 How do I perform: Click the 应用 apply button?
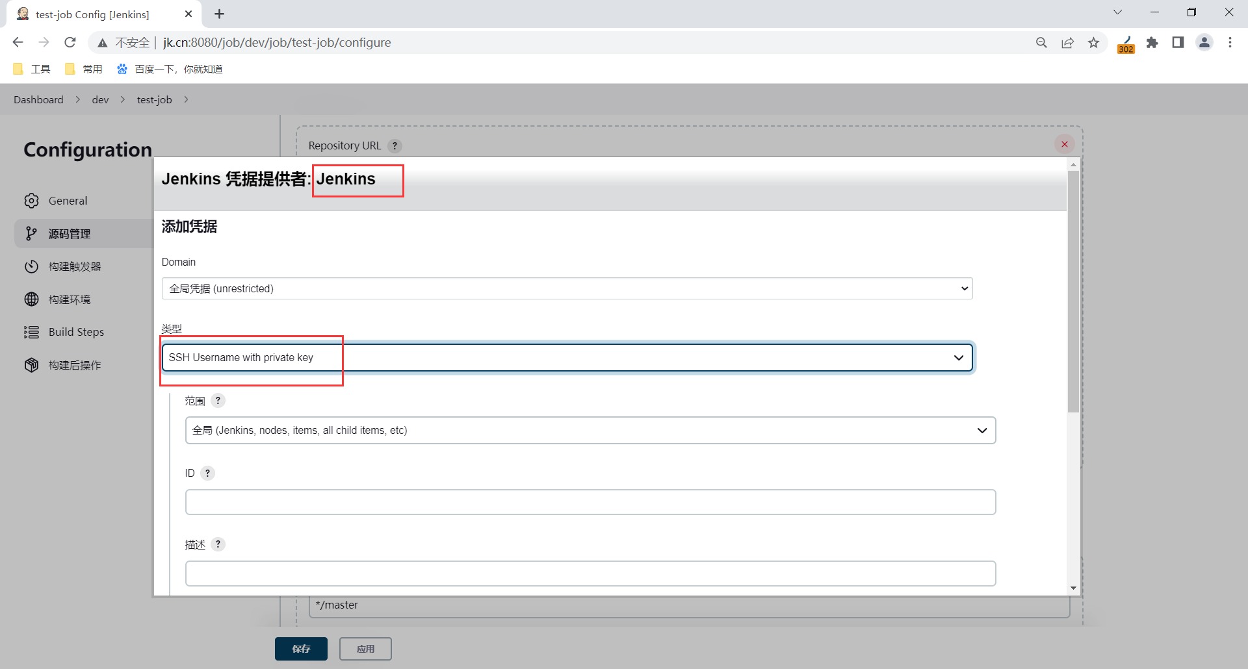tap(365, 649)
